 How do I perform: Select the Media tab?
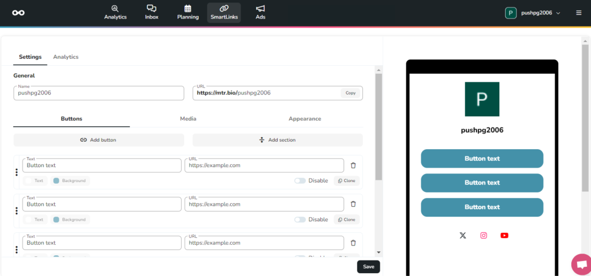click(x=188, y=119)
